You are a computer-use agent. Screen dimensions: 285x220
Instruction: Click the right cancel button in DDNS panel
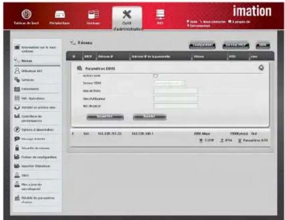(149, 117)
